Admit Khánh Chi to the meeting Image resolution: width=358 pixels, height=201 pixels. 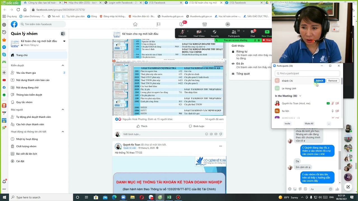319,81
